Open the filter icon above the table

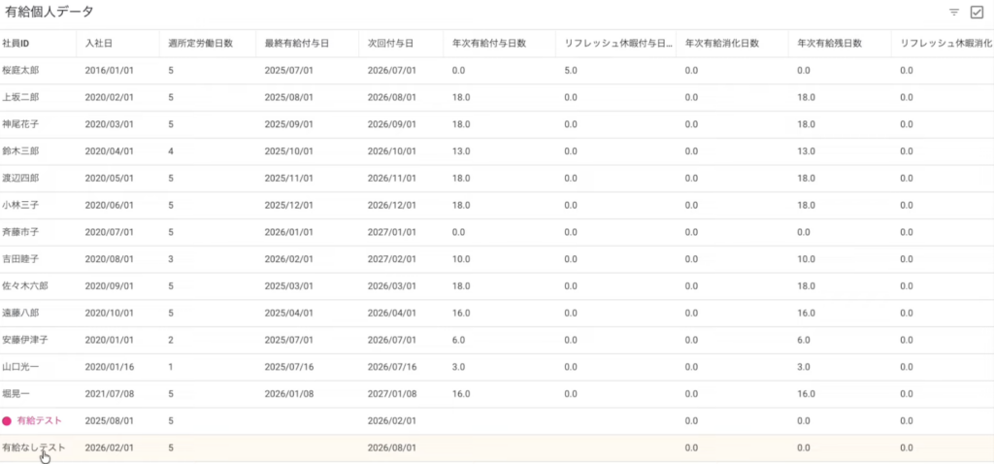pyautogui.click(x=953, y=13)
